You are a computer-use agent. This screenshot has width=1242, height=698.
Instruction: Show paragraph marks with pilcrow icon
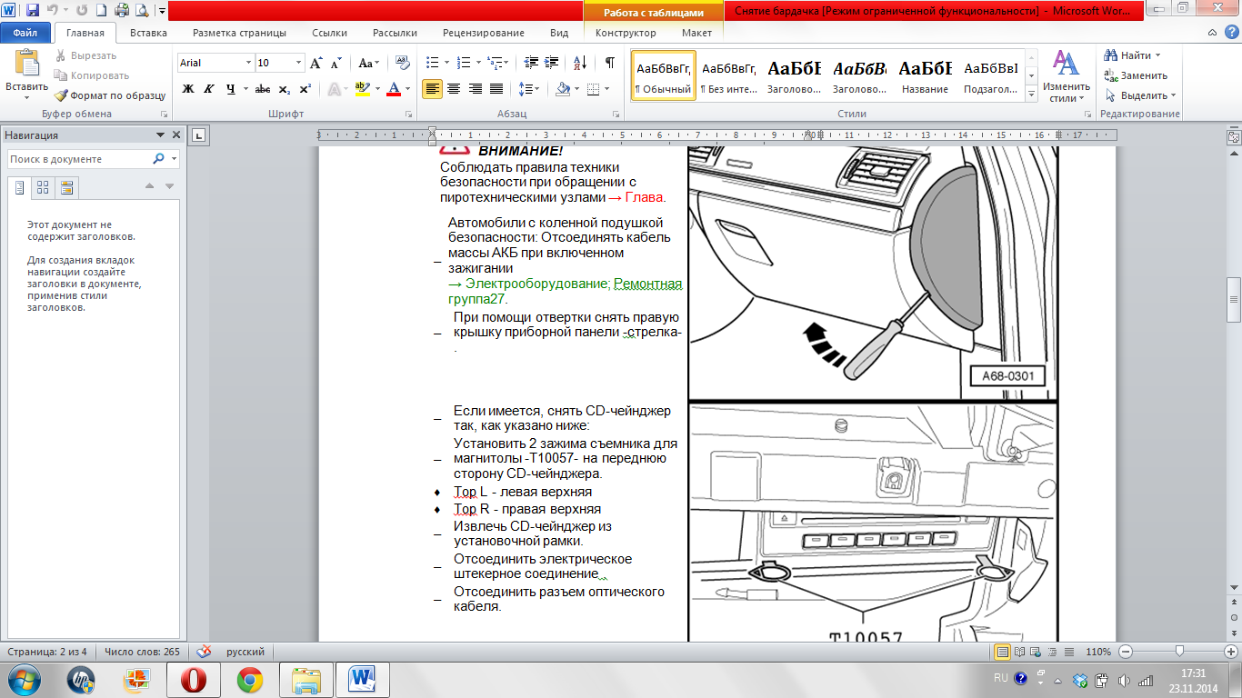tap(609, 63)
